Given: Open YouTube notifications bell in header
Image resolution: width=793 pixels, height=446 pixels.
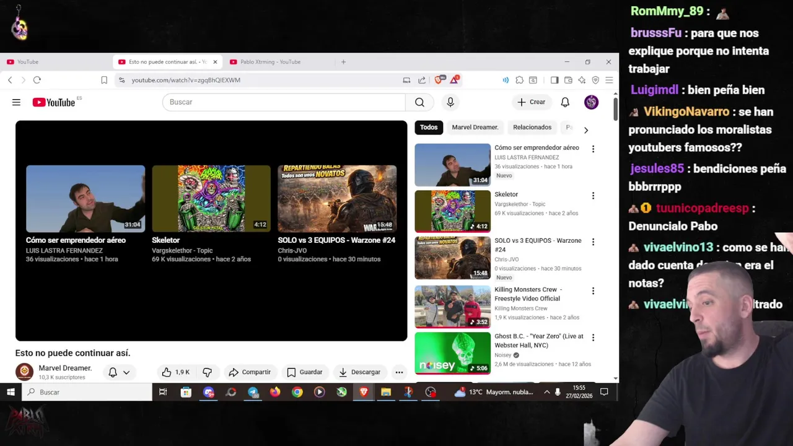Looking at the screenshot, I should pos(565,102).
